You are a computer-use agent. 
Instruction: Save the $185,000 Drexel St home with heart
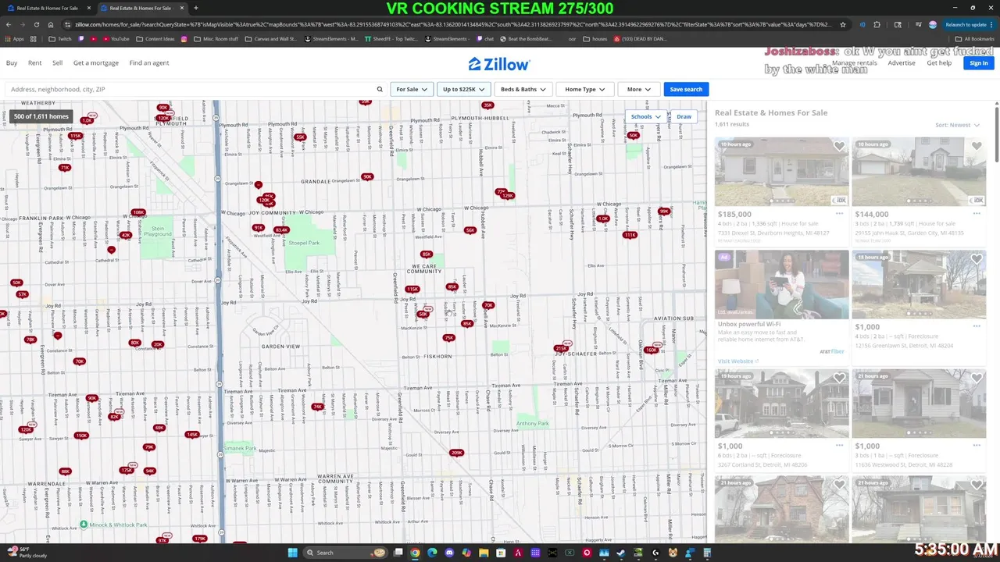coord(839,146)
